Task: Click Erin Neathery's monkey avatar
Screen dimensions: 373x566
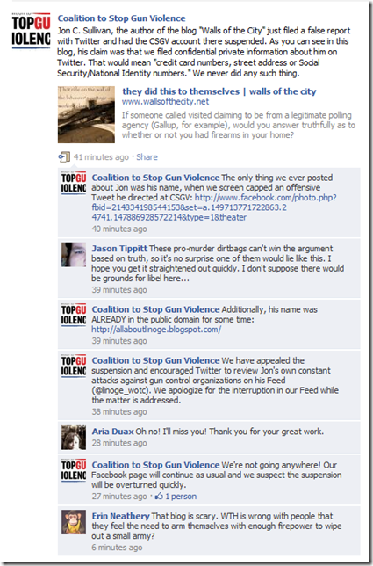Action: tap(74, 522)
